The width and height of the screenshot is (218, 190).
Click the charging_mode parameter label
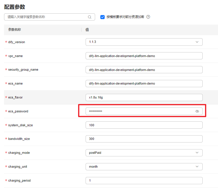click(x=19, y=153)
